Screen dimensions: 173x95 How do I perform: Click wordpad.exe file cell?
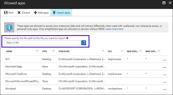point(115,89)
